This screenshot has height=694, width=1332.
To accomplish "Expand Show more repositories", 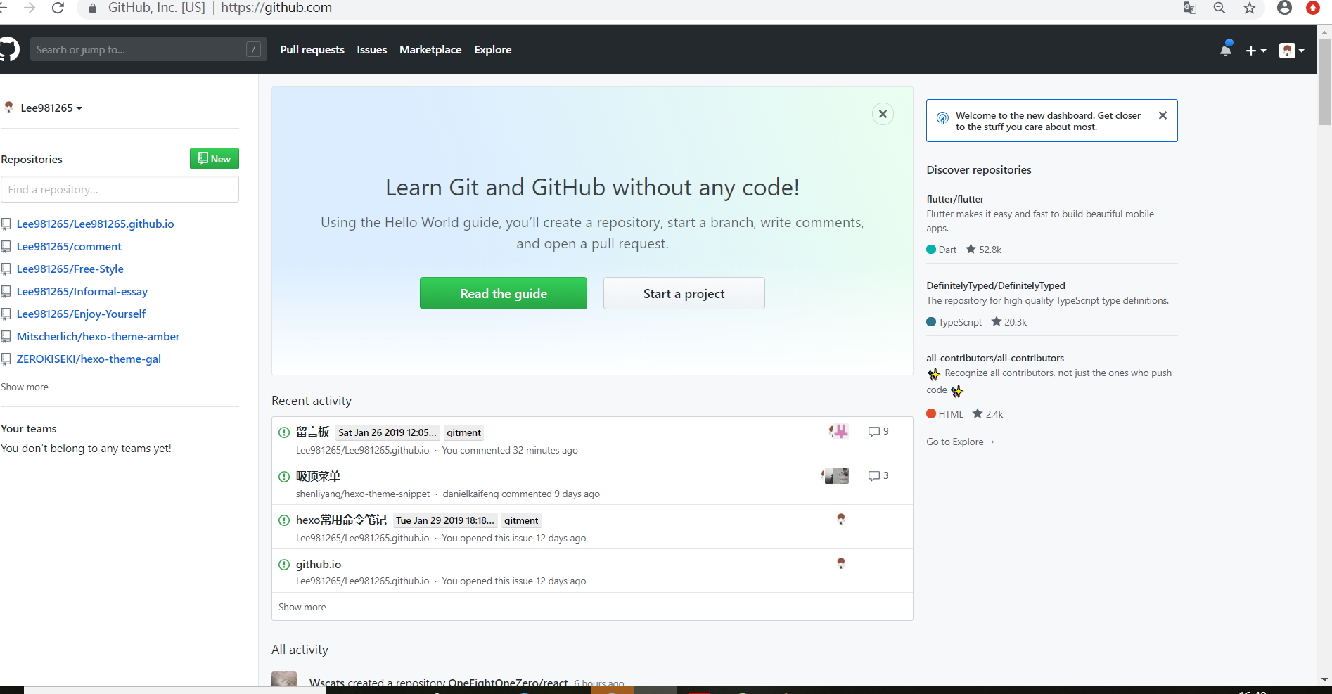I will (25, 387).
